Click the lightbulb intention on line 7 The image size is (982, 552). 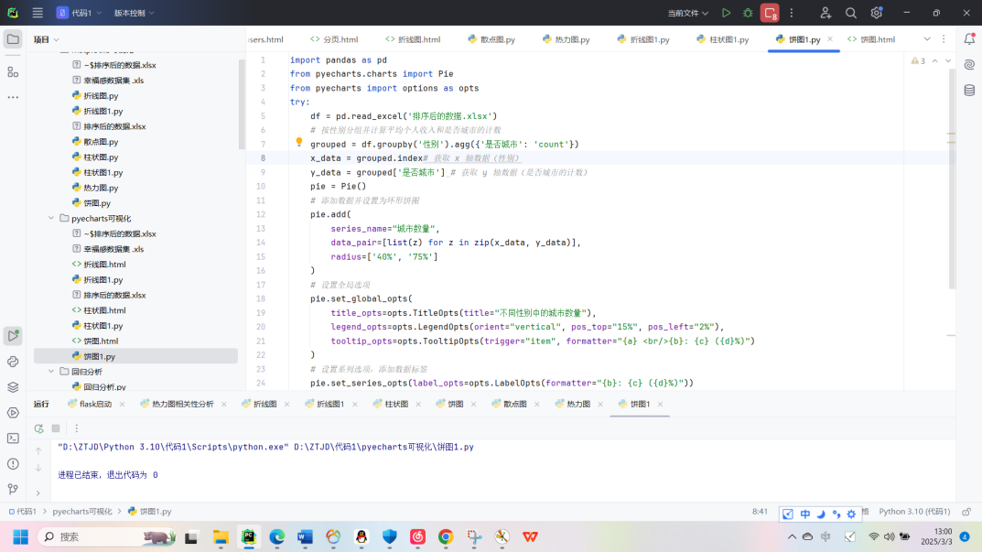pos(298,142)
